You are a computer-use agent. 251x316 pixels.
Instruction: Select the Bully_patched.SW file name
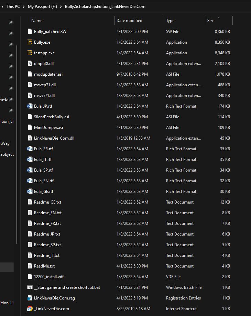coord(50,32)
